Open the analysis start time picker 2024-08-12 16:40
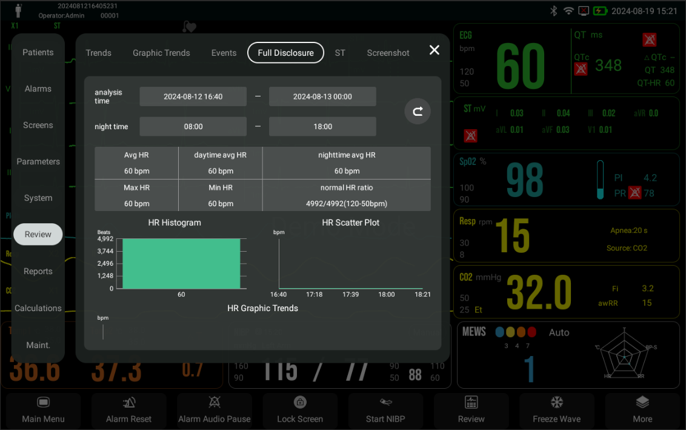This screenshot has height=430, width=686. point(193,96)
